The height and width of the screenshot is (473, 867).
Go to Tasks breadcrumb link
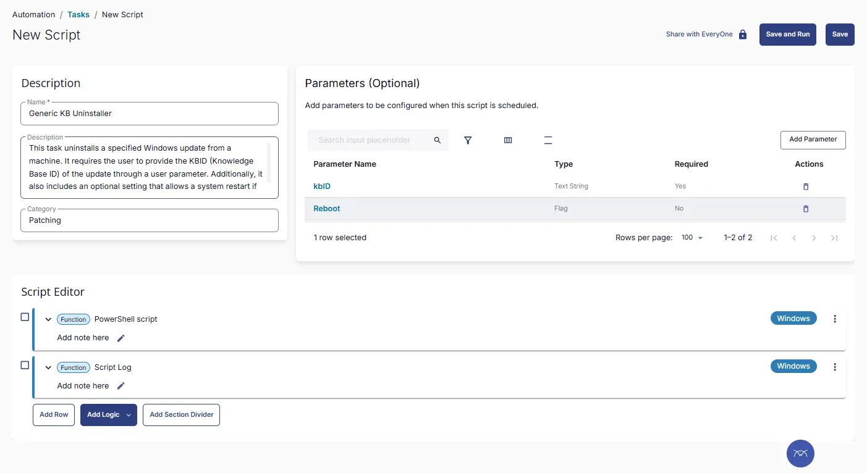click(x=78, y=14)
